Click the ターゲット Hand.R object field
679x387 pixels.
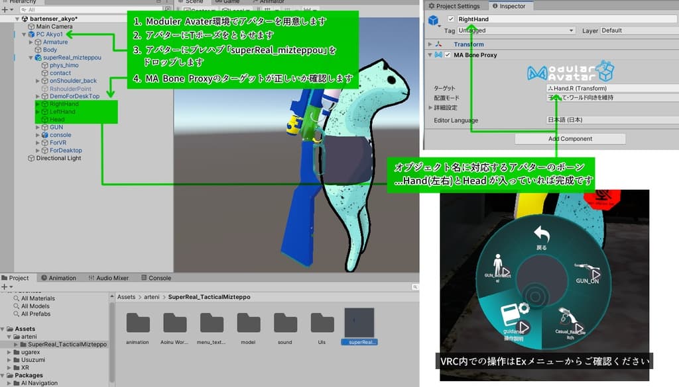(612, 88)
